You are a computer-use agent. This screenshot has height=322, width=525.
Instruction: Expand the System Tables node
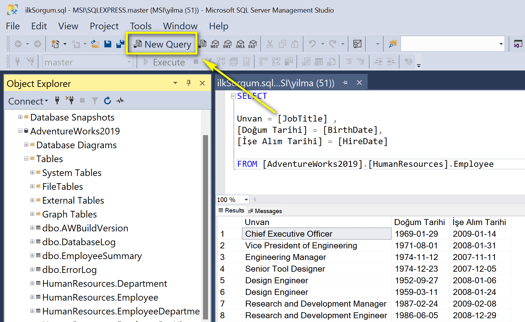pyautogui.click(x=32, y=172)
